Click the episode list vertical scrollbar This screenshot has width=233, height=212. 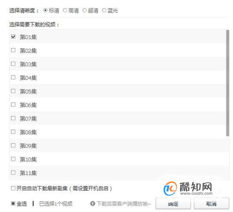point(227,83)
